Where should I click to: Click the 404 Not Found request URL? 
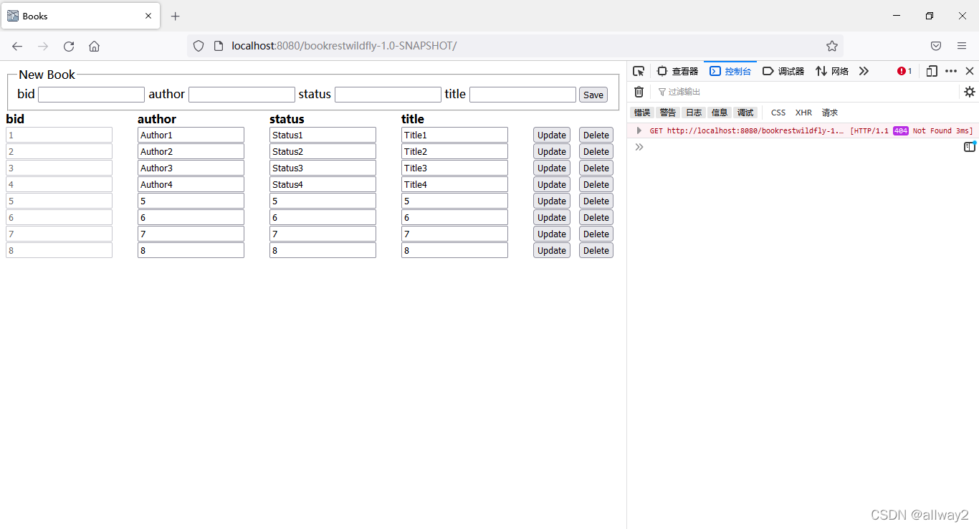755,130
